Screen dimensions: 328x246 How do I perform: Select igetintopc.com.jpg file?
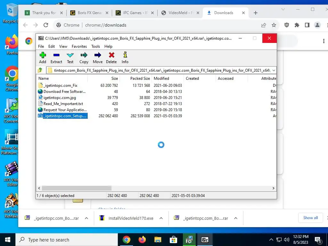pos(60,97)
